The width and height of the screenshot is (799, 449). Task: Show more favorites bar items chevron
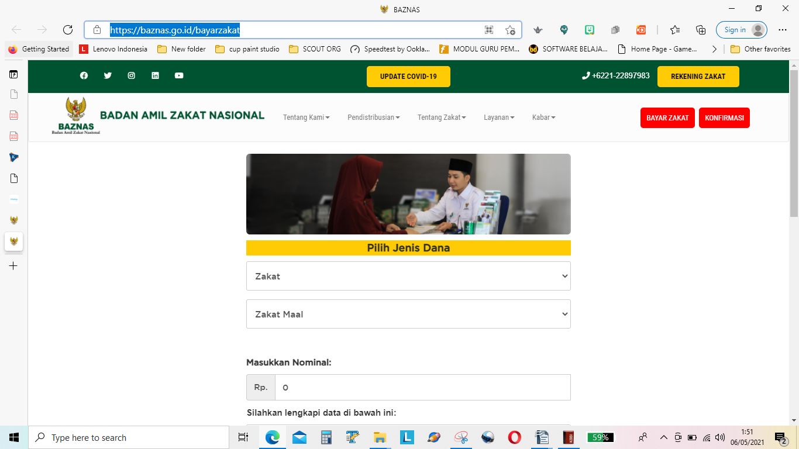tap(714, 49)
